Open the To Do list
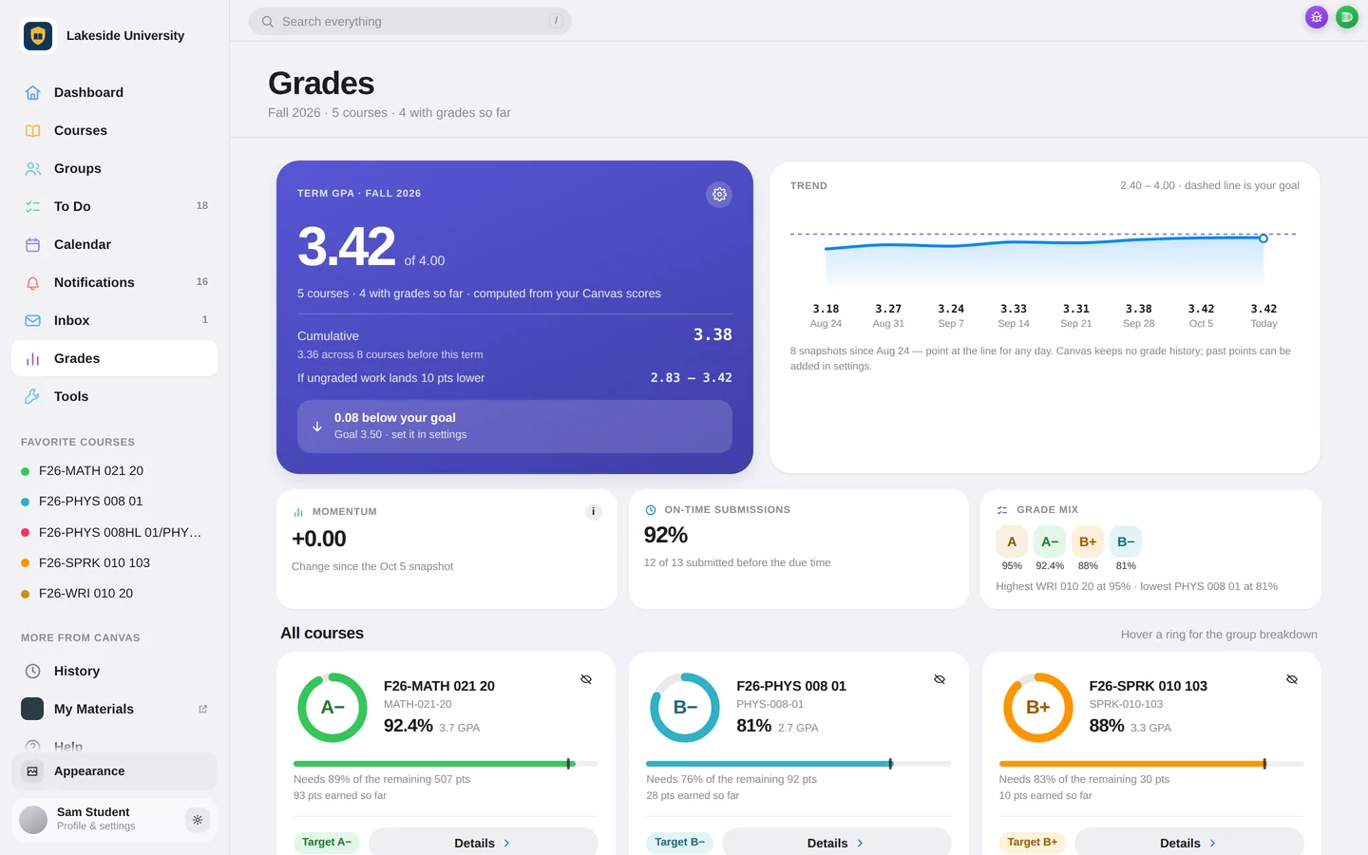This screenshot has width=1368, height=855. coord(114,206)
